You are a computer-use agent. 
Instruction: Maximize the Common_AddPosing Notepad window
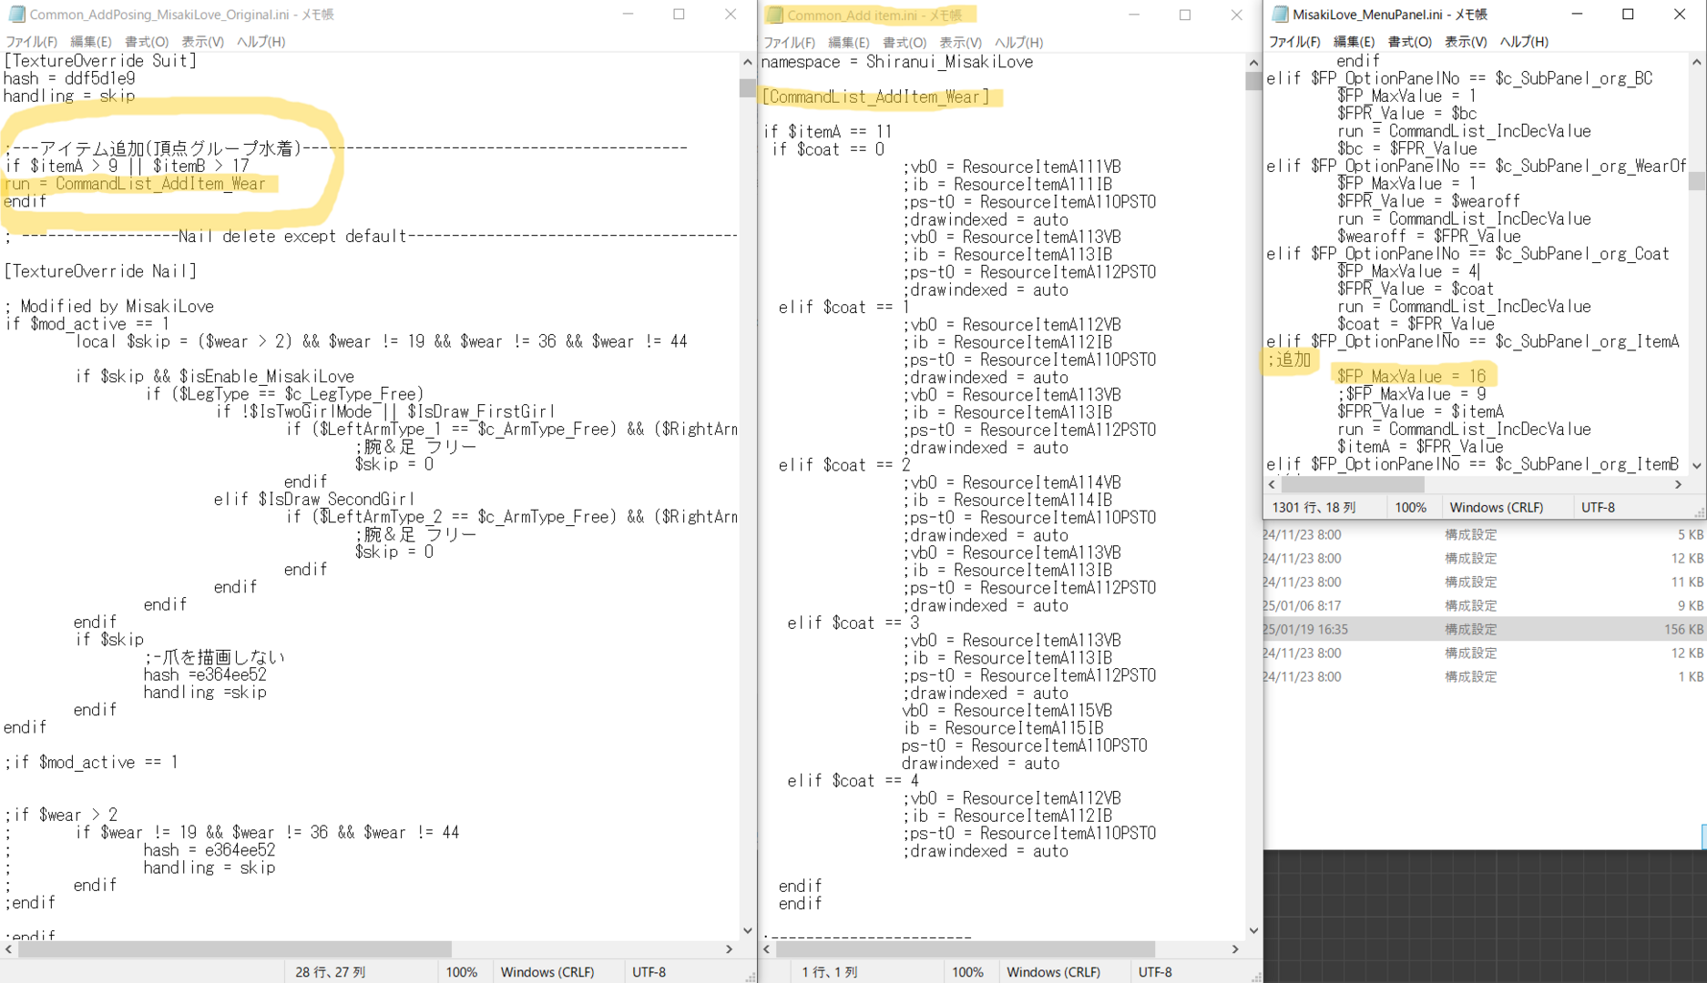679,15
